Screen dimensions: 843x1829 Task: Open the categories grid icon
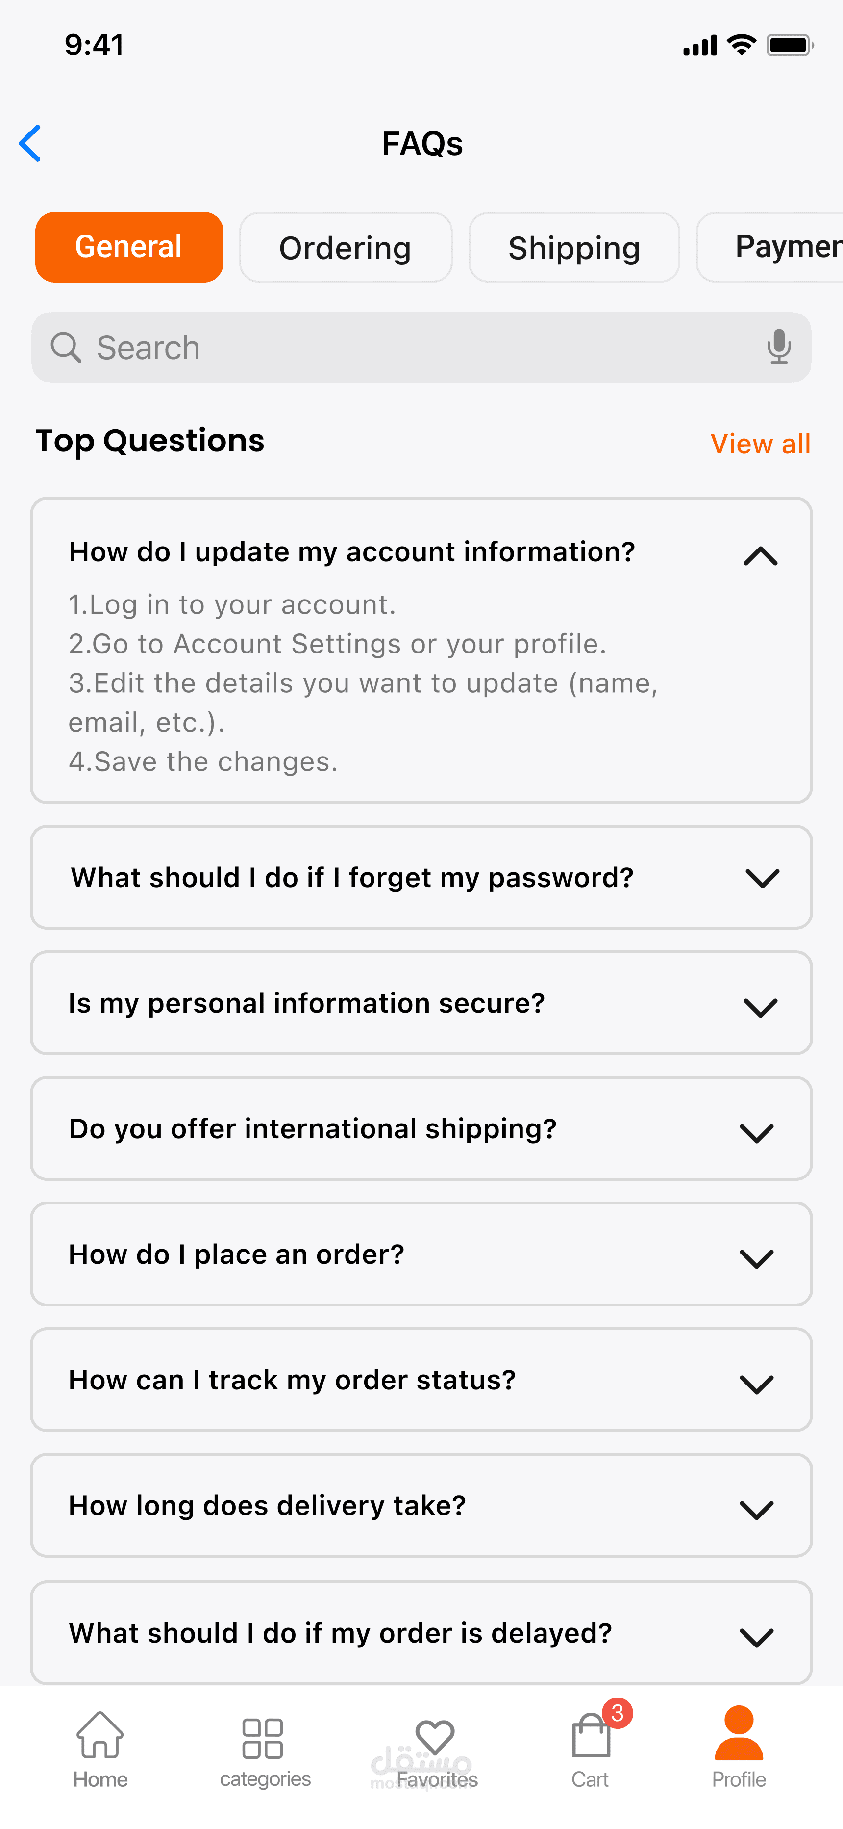tap(263, 1738)
